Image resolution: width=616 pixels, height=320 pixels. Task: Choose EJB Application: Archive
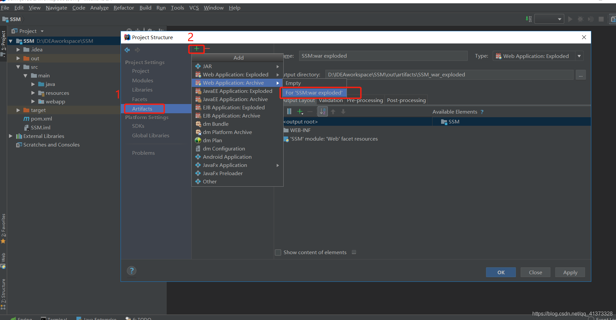pos(237,116)
